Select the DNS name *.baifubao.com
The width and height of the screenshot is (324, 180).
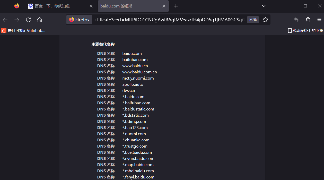pos(136,103)
